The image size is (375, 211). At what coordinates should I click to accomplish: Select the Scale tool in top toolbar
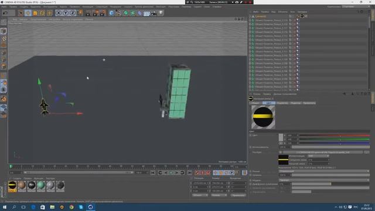click(x=35, y=13)
